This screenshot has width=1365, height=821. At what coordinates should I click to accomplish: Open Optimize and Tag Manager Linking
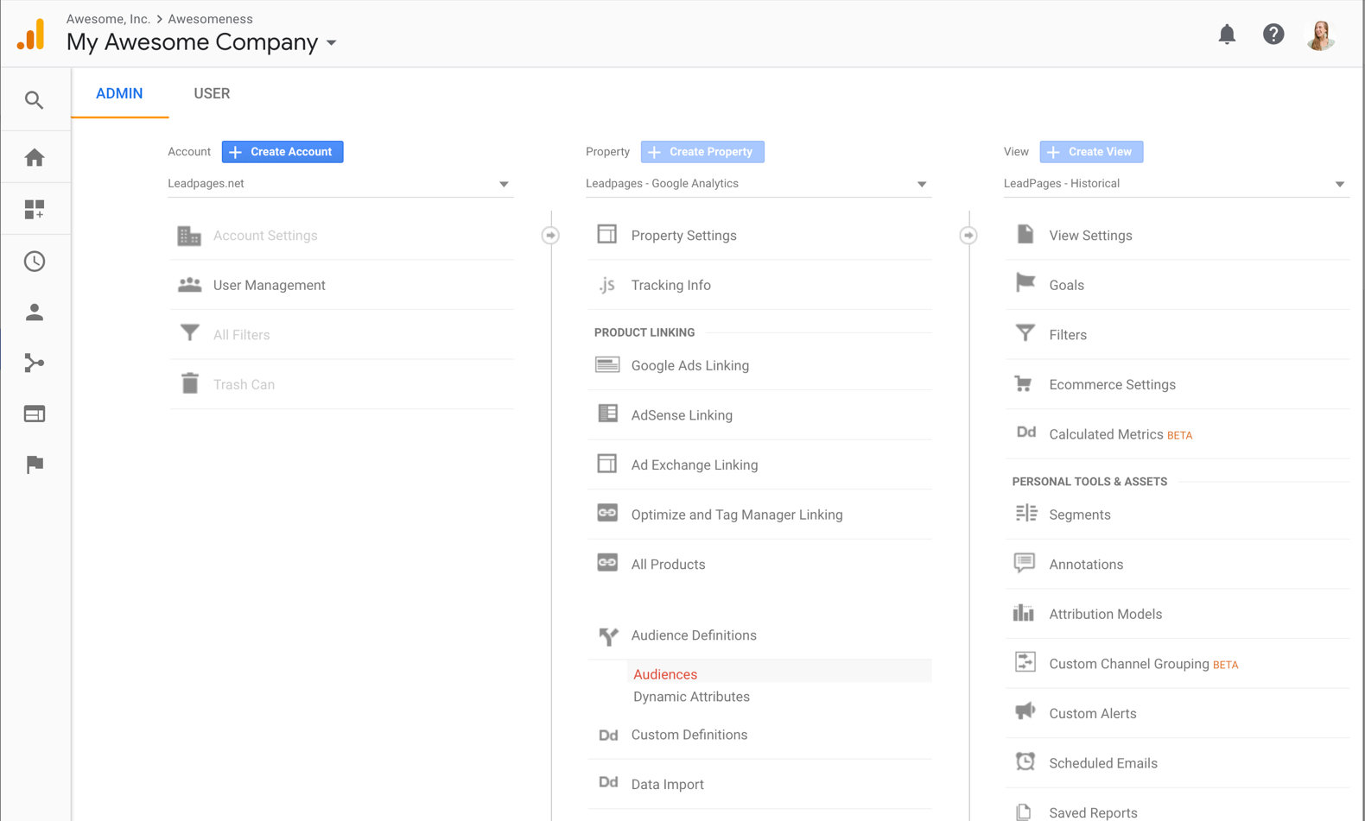pyautogui.click(x=737, y=515)
